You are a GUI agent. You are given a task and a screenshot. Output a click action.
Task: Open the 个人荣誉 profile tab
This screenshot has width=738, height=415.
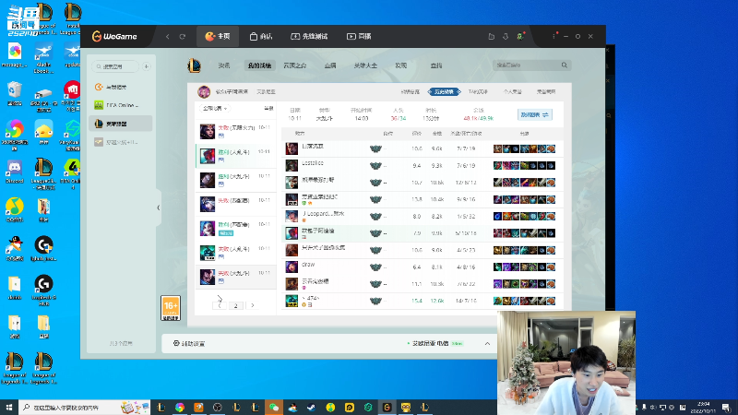pyautogui.click(x=513, y=91)
